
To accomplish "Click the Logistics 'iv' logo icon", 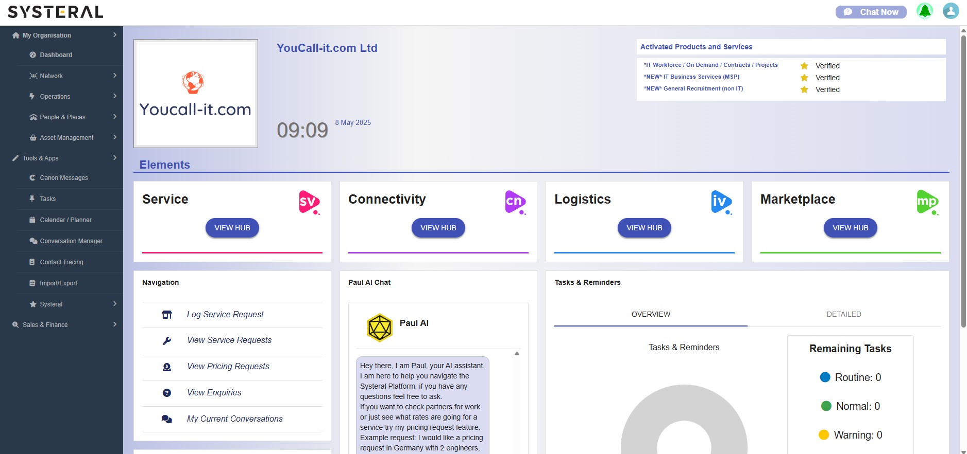I will (x=721, y=202).
